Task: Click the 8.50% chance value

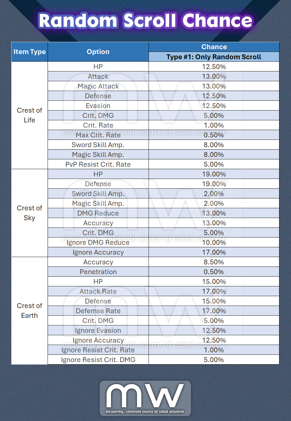Action: (x=214, y=262)
